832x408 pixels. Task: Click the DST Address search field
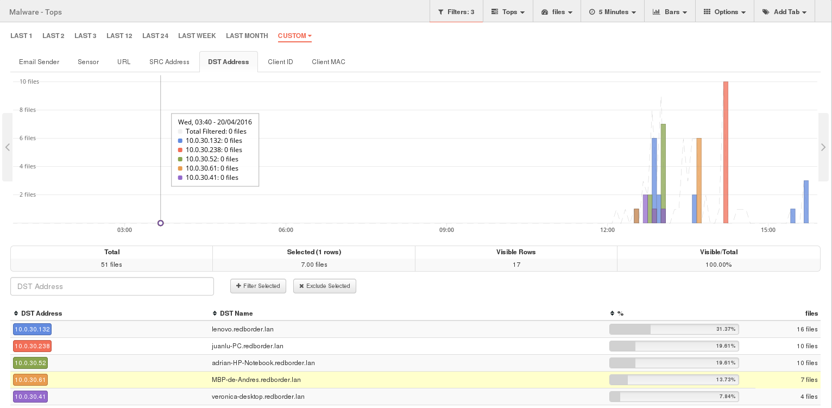point(112,286)
